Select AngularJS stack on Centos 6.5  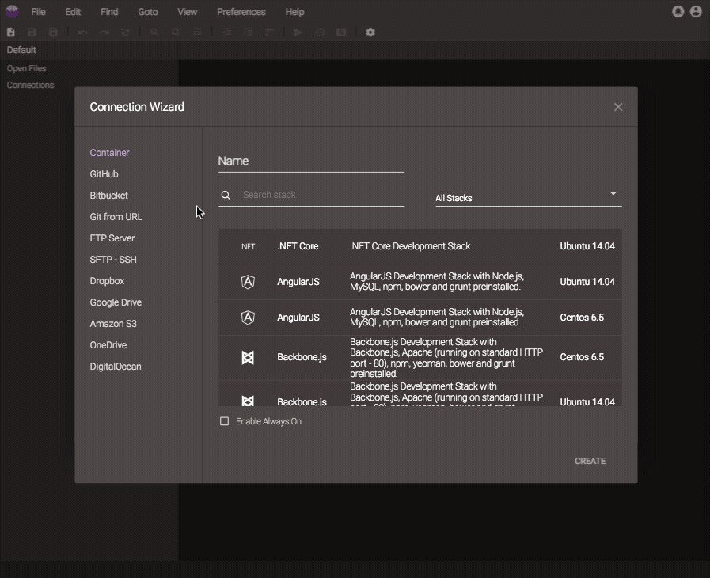(420, 318)
